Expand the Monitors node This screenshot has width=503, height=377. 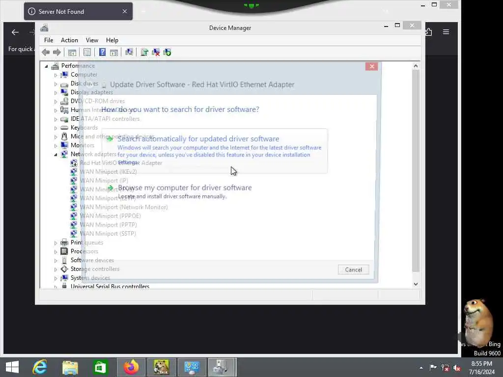[56, 146]
